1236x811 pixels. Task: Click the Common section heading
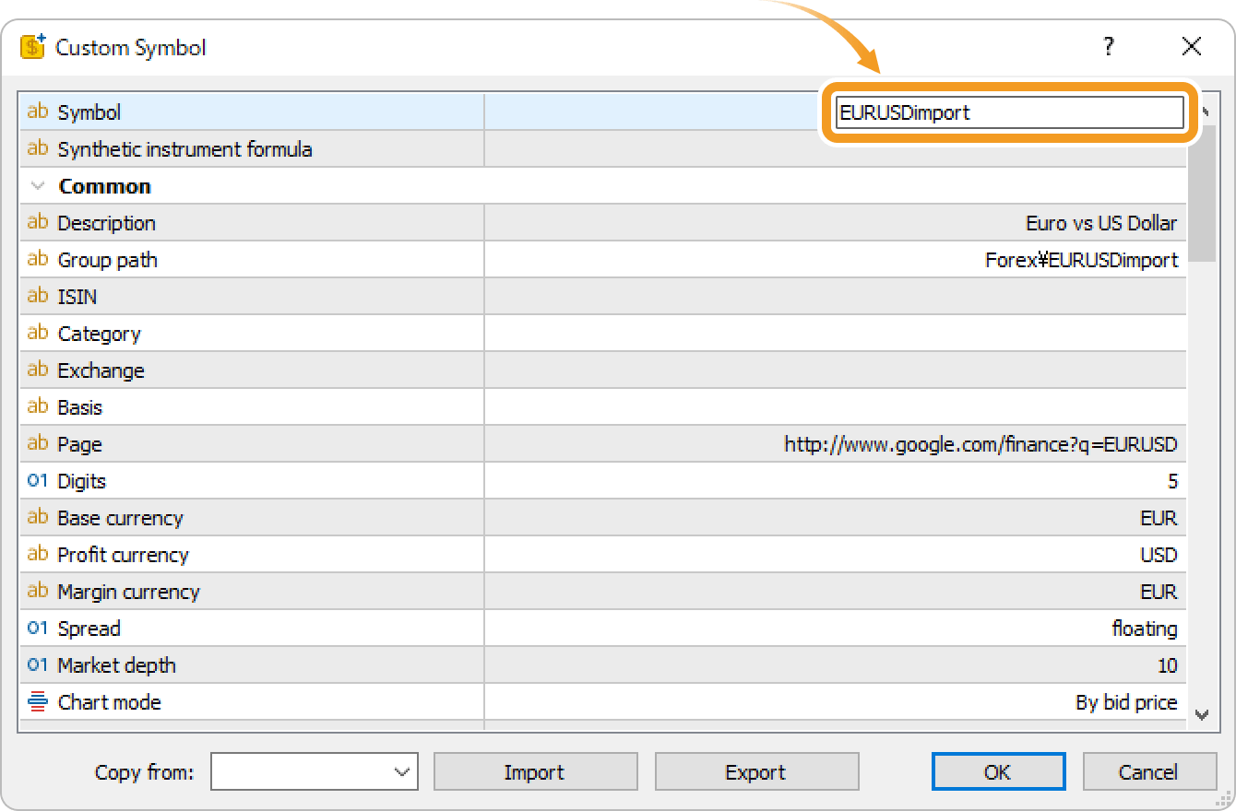(x=104, y=186)
